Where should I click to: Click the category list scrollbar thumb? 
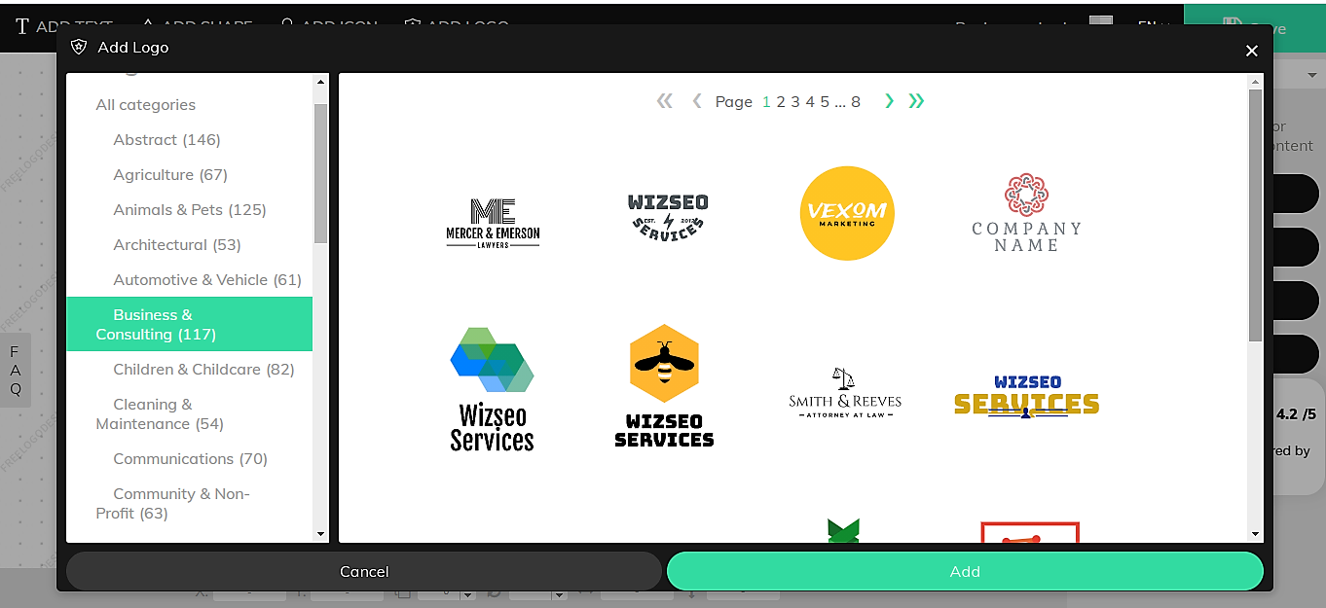click(x=321, y=173)
